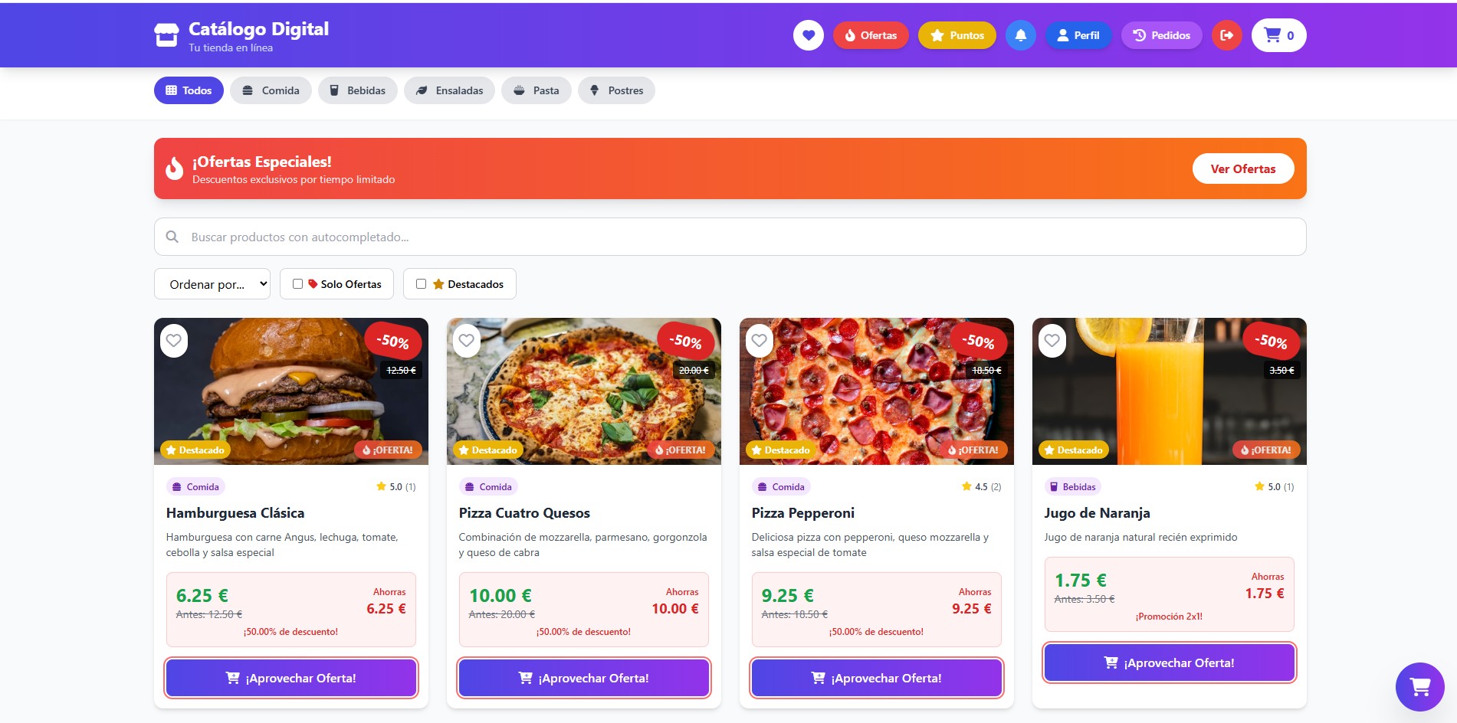Screen dimensions: 1457x723
Task: Click the logout icon in the top bar
Action: point(1226,34)
